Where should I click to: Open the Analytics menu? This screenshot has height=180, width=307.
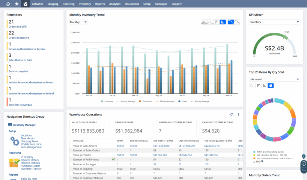tap(115, 4)
